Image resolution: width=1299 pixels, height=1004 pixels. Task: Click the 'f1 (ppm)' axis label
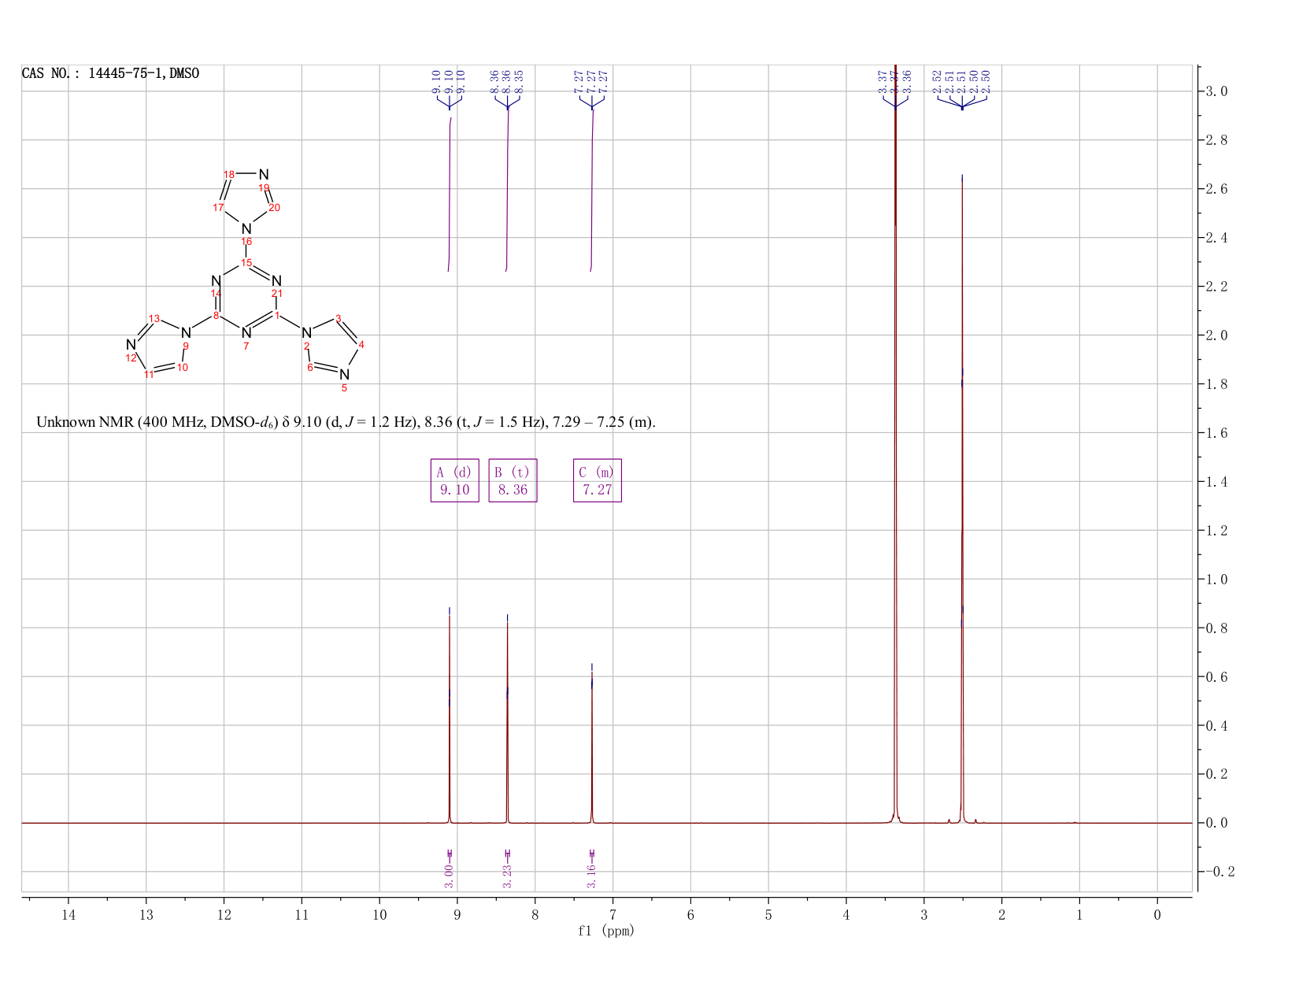pos(605,931)
